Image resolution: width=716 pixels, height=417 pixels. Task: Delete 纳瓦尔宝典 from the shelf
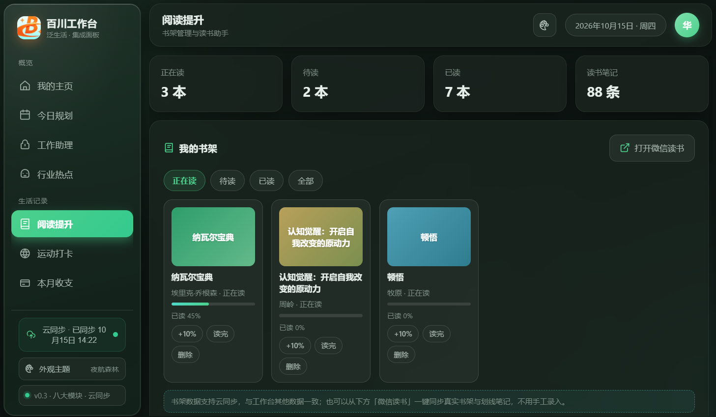(185, 355)
